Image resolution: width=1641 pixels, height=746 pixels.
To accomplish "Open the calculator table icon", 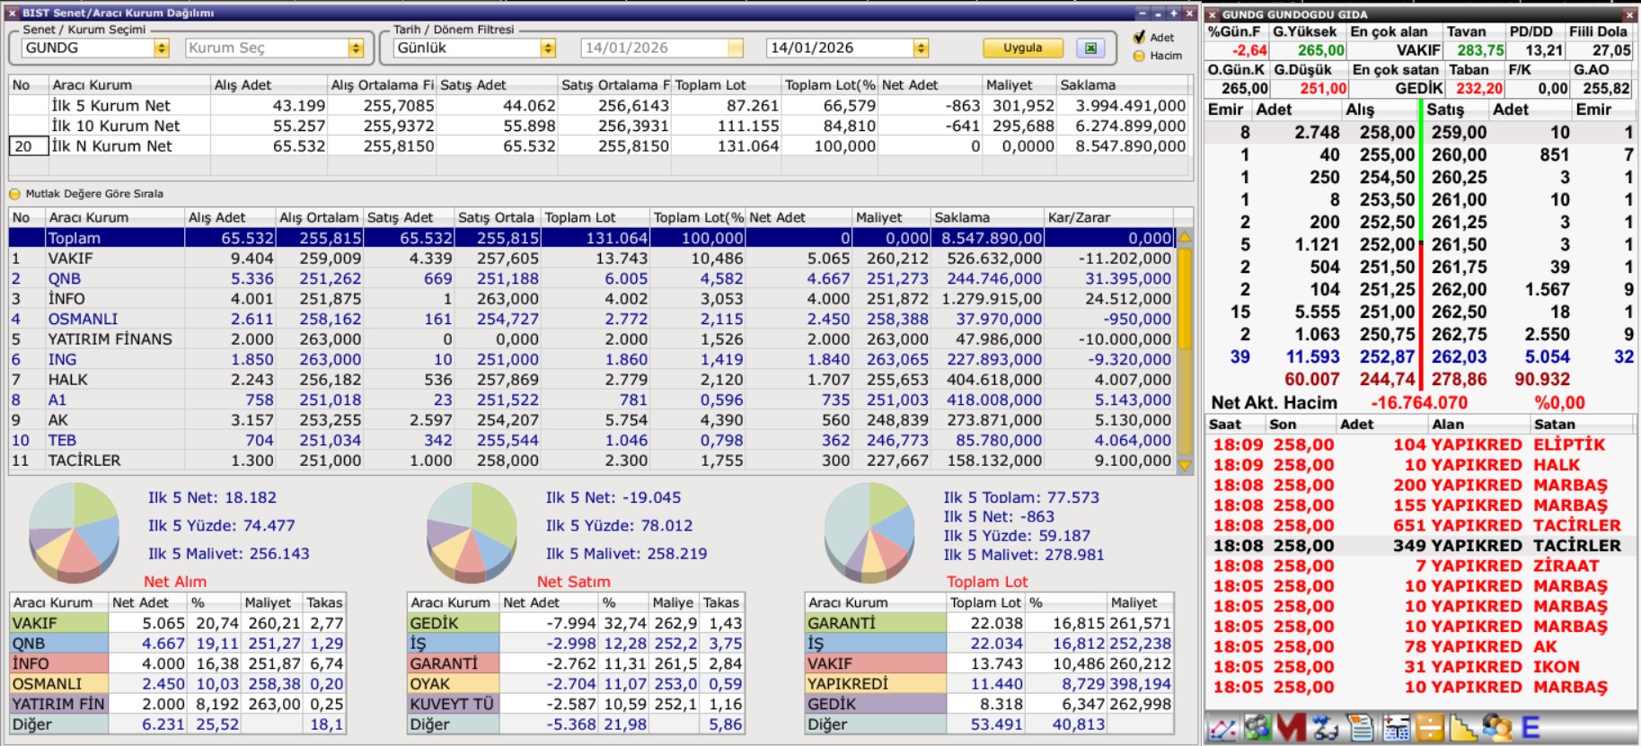I will [x=1396, y=727].
